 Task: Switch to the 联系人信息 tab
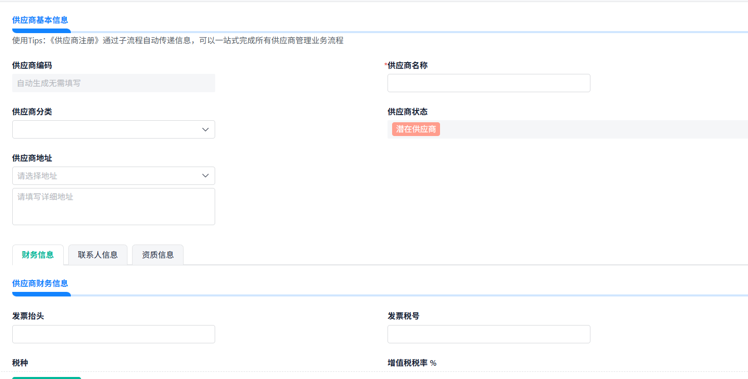(x=97, y=254)
